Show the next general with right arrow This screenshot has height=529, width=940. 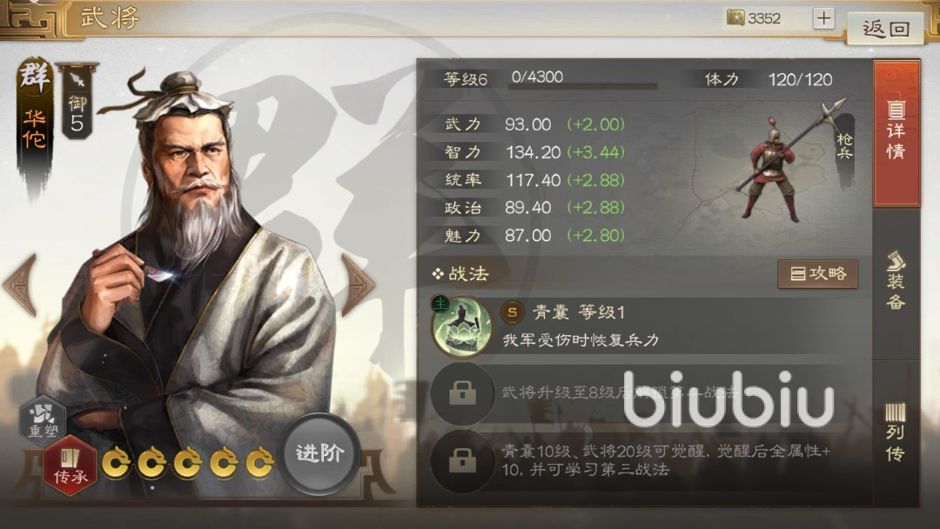(358, 284)
